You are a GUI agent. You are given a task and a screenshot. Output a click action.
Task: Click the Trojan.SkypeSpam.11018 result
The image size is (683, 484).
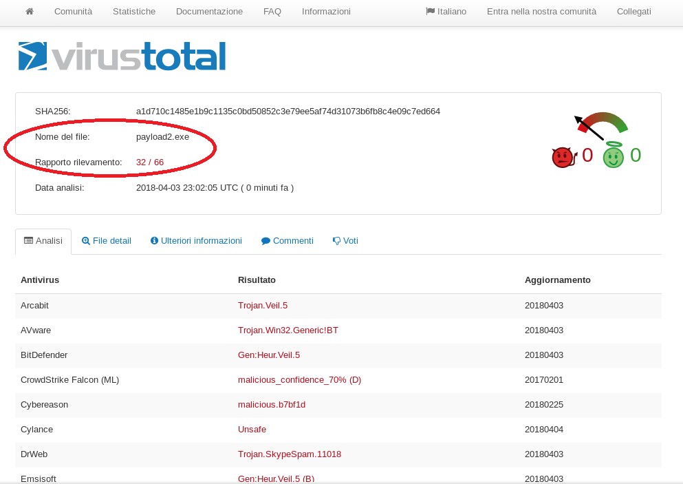[x=290, y=455]
